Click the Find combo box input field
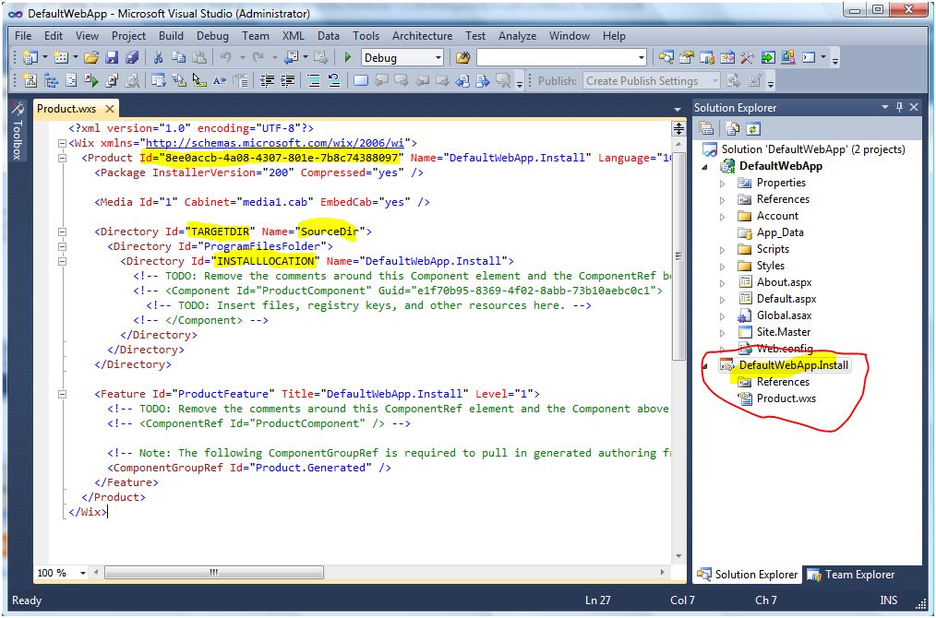The image size is (936, 618). coord(557,57)
